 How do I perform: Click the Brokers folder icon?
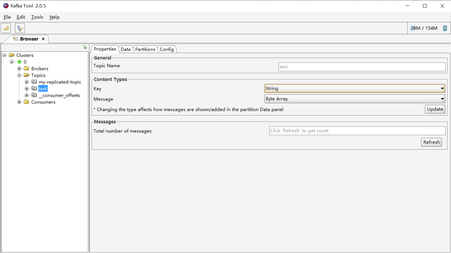click(26, 69)
